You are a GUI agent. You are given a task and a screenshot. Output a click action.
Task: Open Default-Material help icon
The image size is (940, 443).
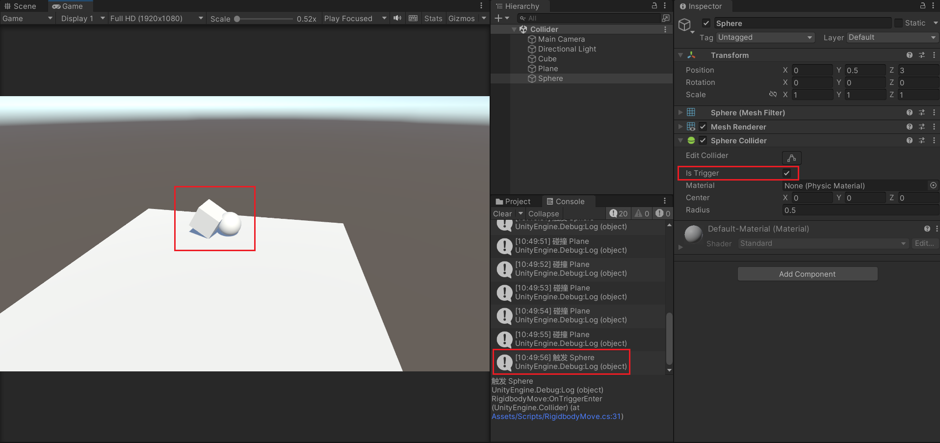pos(927,229)
